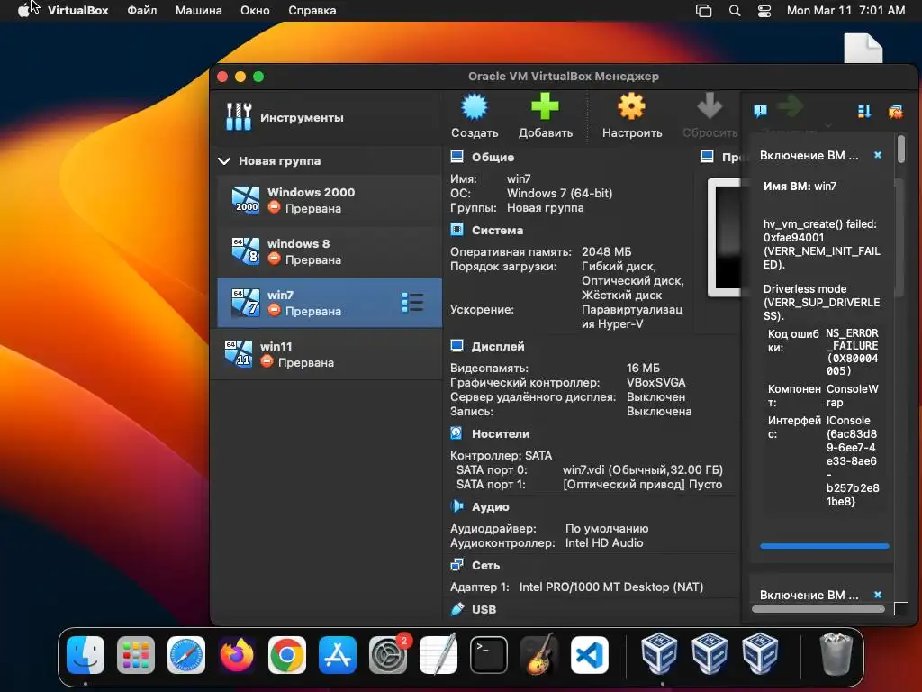The height and width of the screenshot is (692, 922).
Task: Click the Носители disk icon
Action: coord(456,433)
